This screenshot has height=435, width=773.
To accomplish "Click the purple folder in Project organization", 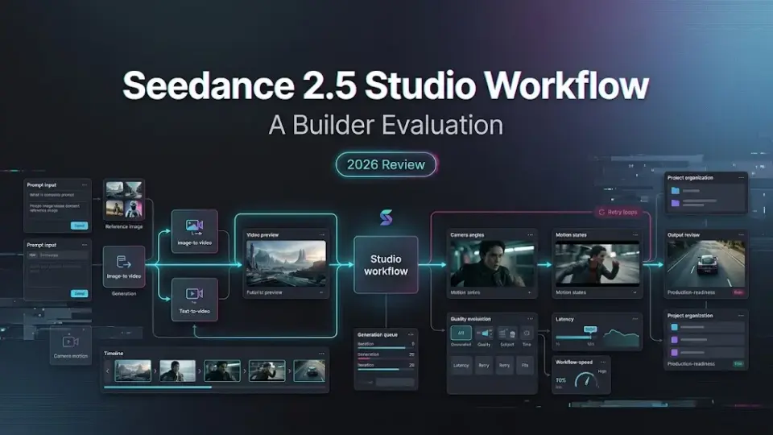I will (676, 203).
